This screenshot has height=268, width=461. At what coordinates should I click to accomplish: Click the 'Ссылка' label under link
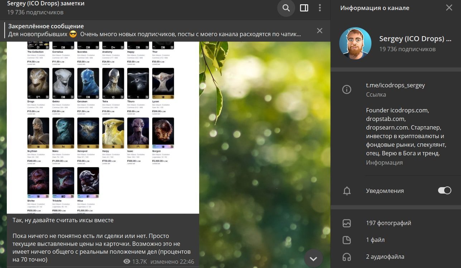376,94
